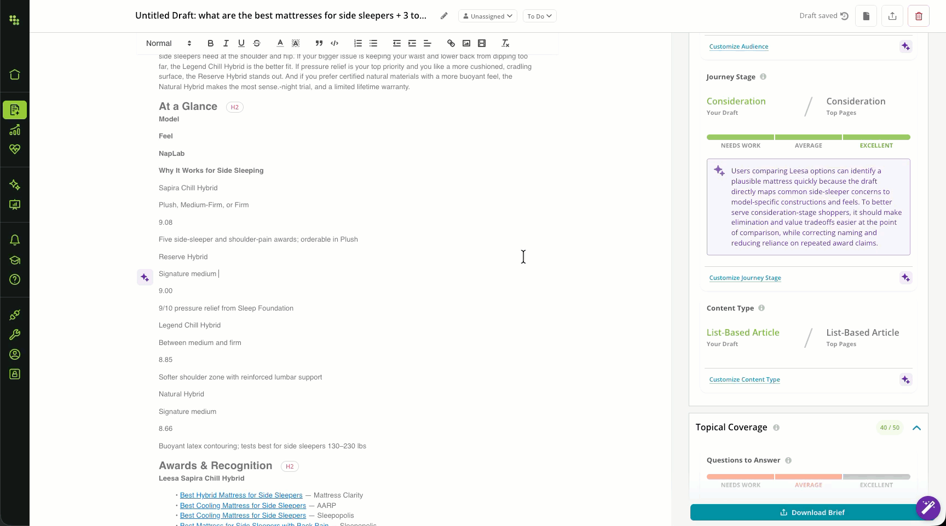Screen dimensions: 946x526
Task: Increase indent of paragraph
Action: coord(412,43)
